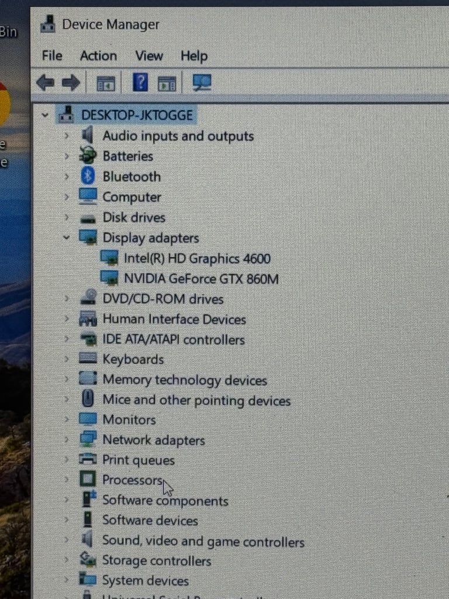Image resolution: width=449 pixels, height=599 pixels.
Task: Click the Monitors icon
Action: 88,419
